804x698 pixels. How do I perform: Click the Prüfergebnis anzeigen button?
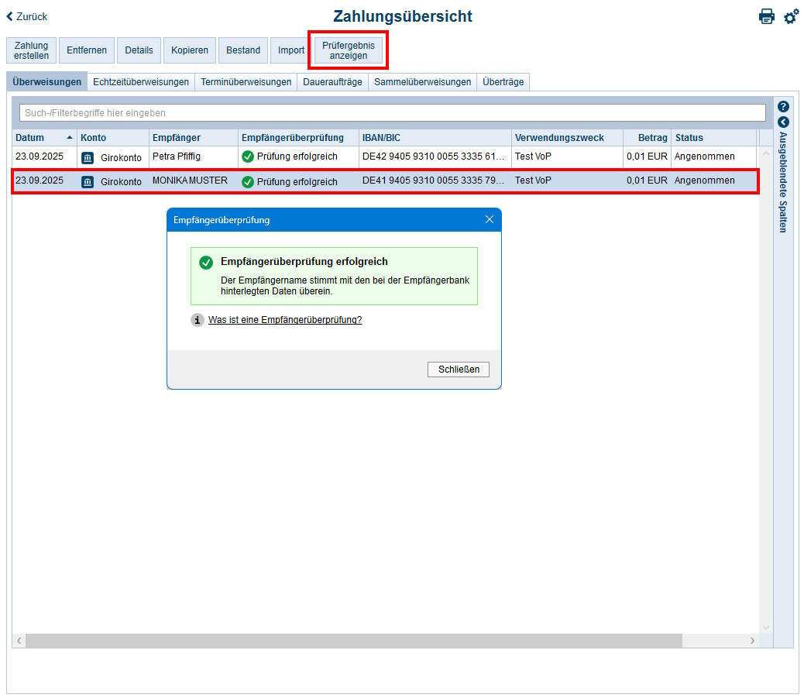point(348,50)
